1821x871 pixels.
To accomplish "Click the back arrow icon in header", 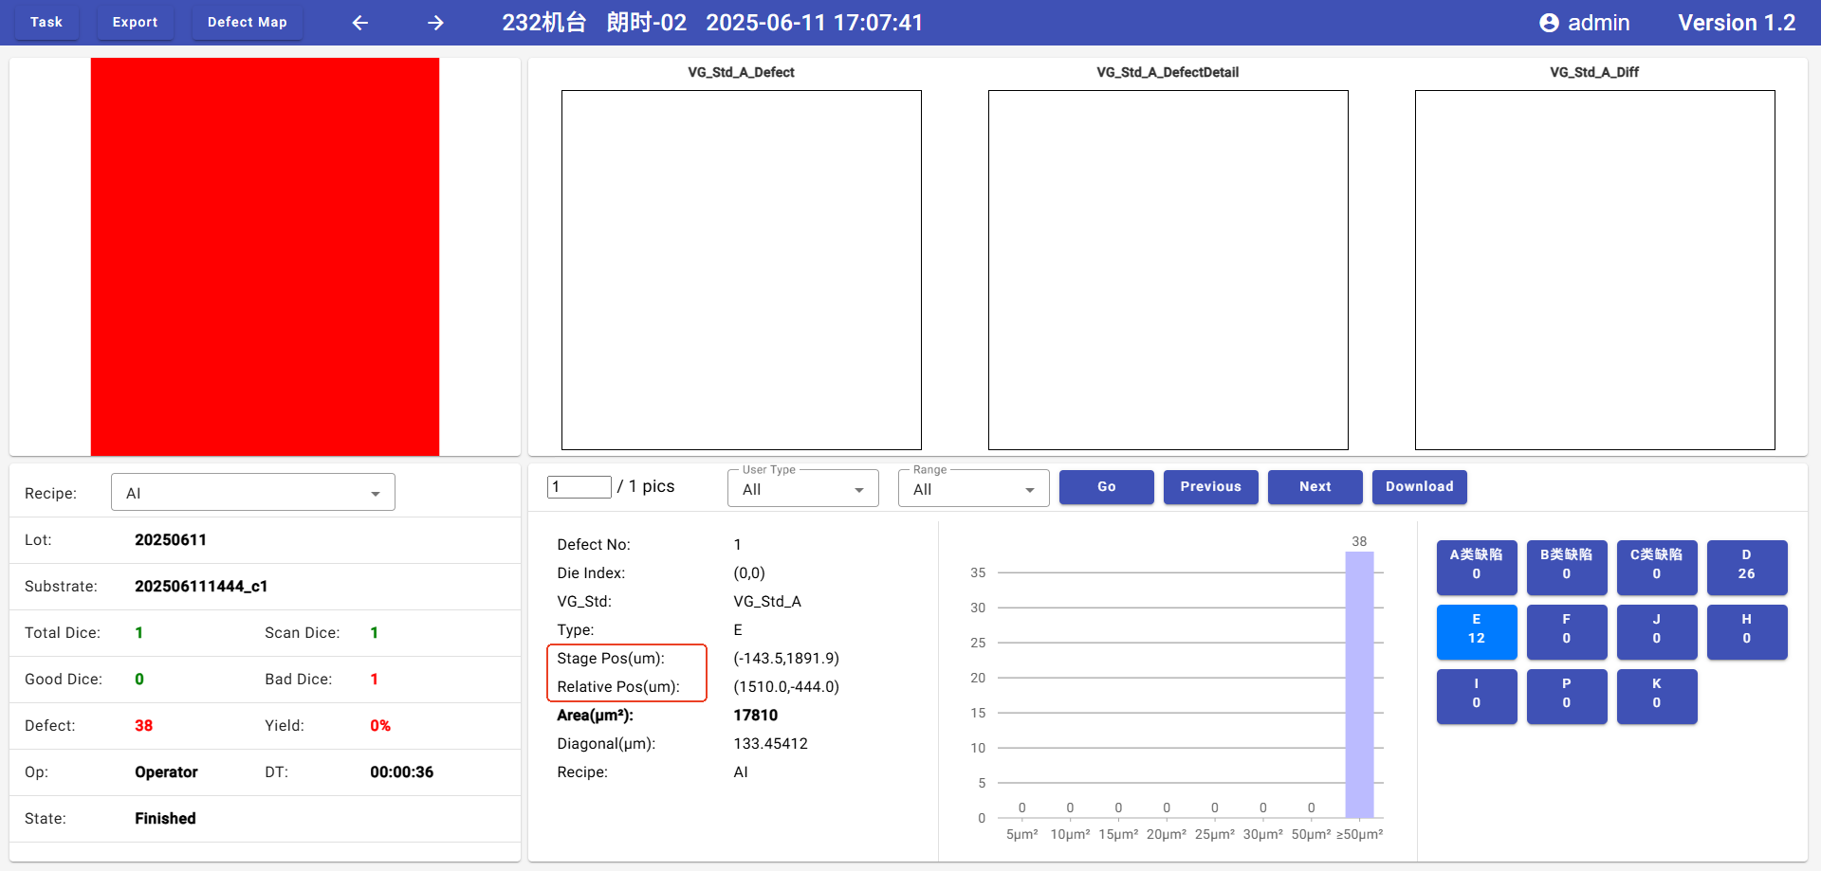I will pyautogui.click(x=360, y=23).
